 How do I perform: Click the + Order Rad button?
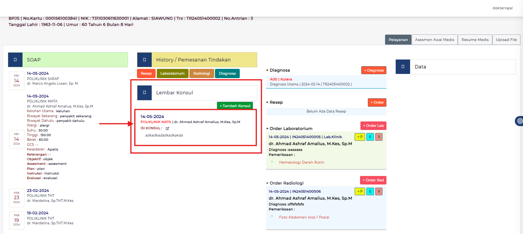coord(373,180)
